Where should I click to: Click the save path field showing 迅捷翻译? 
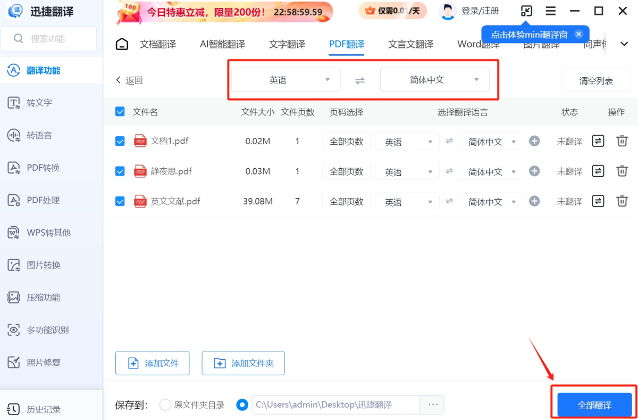coord(336,405)
